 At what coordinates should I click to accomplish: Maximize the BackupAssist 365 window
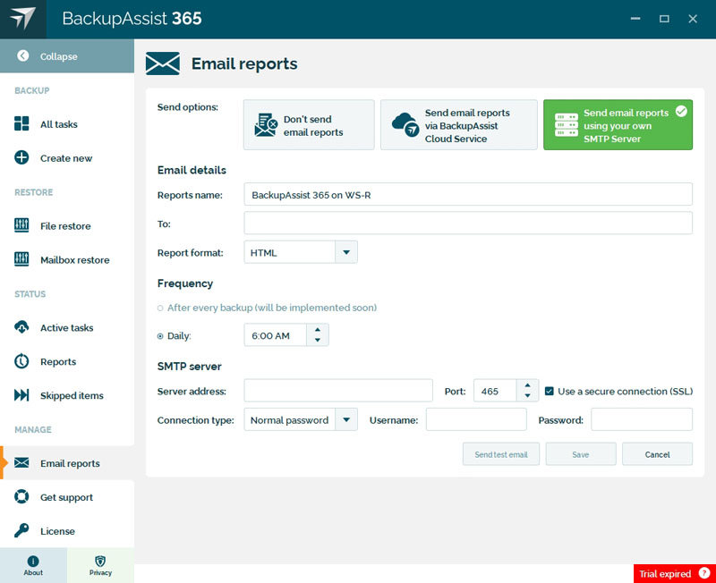coord(664,19)
